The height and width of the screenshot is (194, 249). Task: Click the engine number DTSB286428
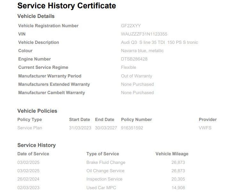point(134,59)
